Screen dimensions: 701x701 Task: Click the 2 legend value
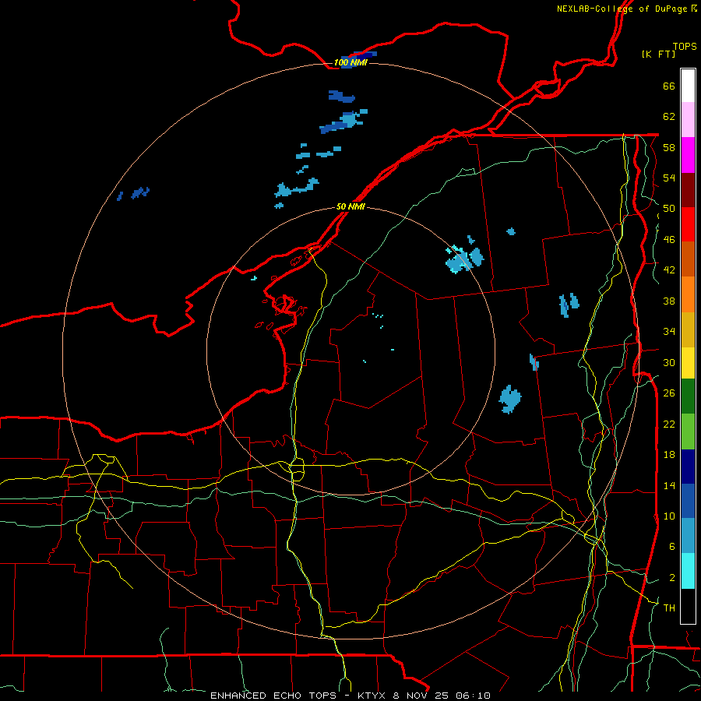pos(671,578)
